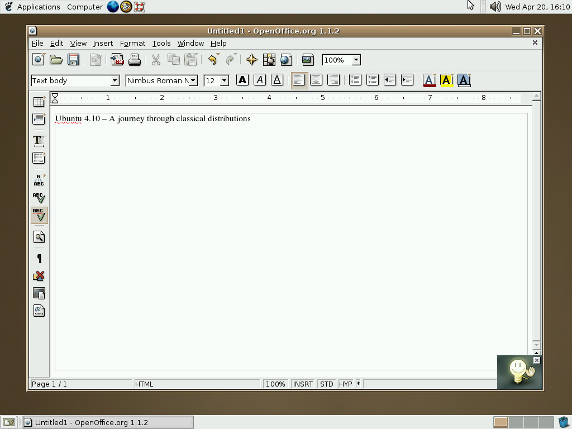
Task: Export the document directly as PDF
Action: 117,60
